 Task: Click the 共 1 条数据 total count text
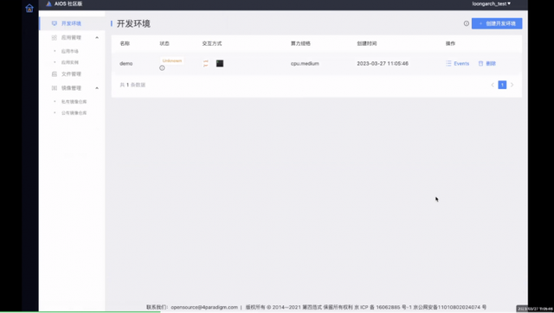click(132, 85)
